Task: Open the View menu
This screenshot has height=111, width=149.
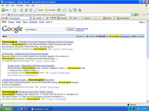Action: click(13, 5)
